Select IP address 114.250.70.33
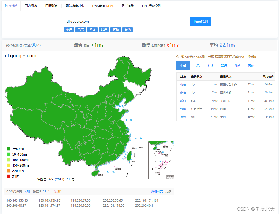Image resolution: width=279 pixels, height=214 pixels. (81, 205)
